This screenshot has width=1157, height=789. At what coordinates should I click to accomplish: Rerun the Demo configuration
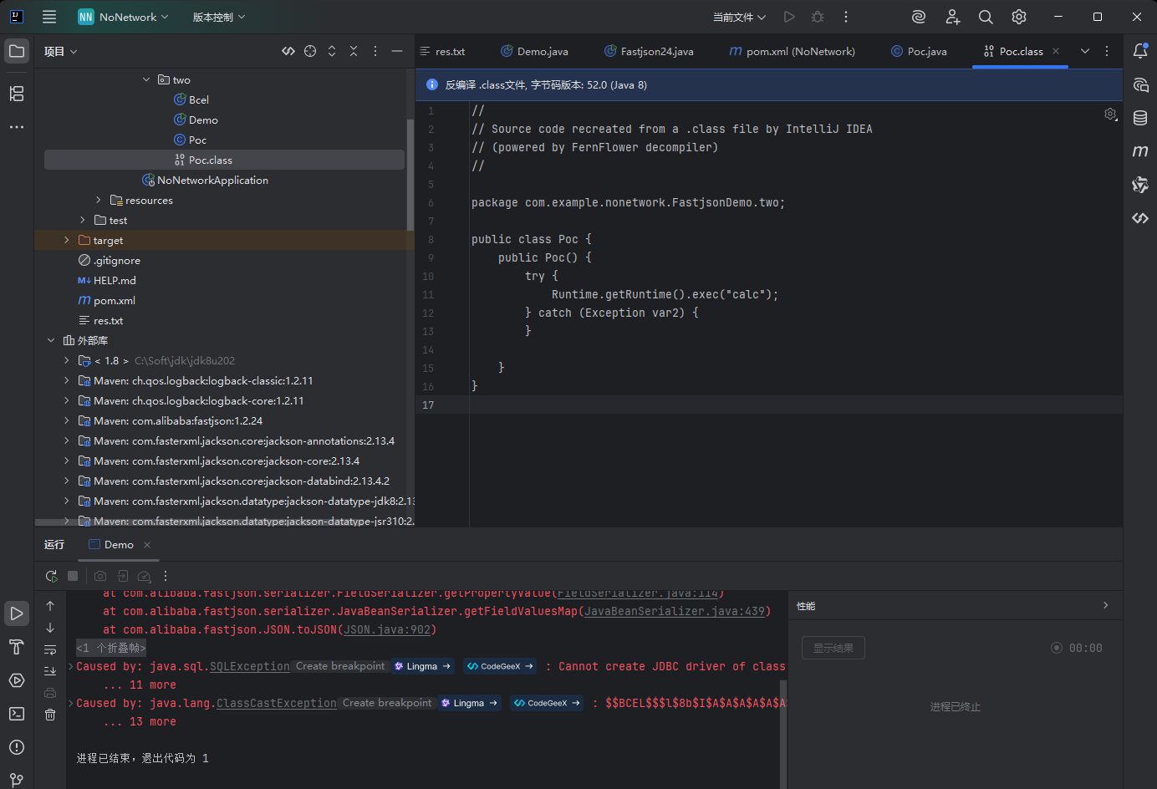[x=51, y=576]
